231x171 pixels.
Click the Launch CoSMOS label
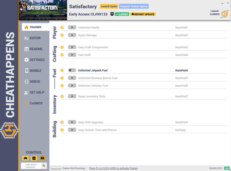point(215,13)
